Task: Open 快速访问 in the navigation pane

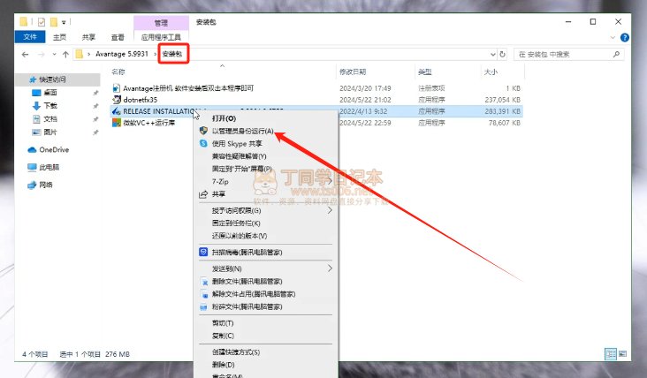Action: tap(52, 79)
